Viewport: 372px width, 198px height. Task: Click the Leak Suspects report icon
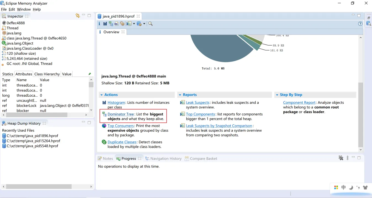point(182,102)
